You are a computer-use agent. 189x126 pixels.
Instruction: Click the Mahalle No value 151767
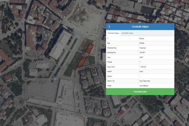pos(142,52)
